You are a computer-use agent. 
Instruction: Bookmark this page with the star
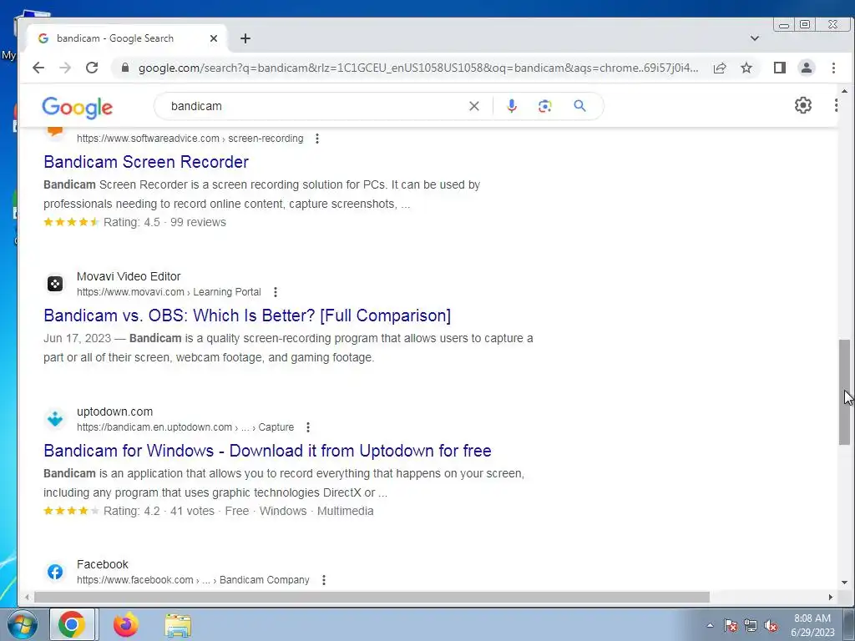point(746,68)
